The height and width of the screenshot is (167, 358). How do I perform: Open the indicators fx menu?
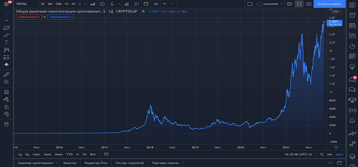coord(112,4)
